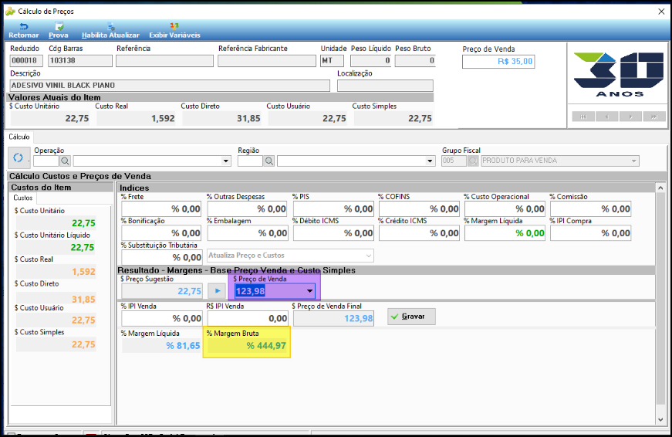Click the Cdg Barras field 103138
Image resolution: width=672 pixels, height=437 pixels.
[80, 60]
